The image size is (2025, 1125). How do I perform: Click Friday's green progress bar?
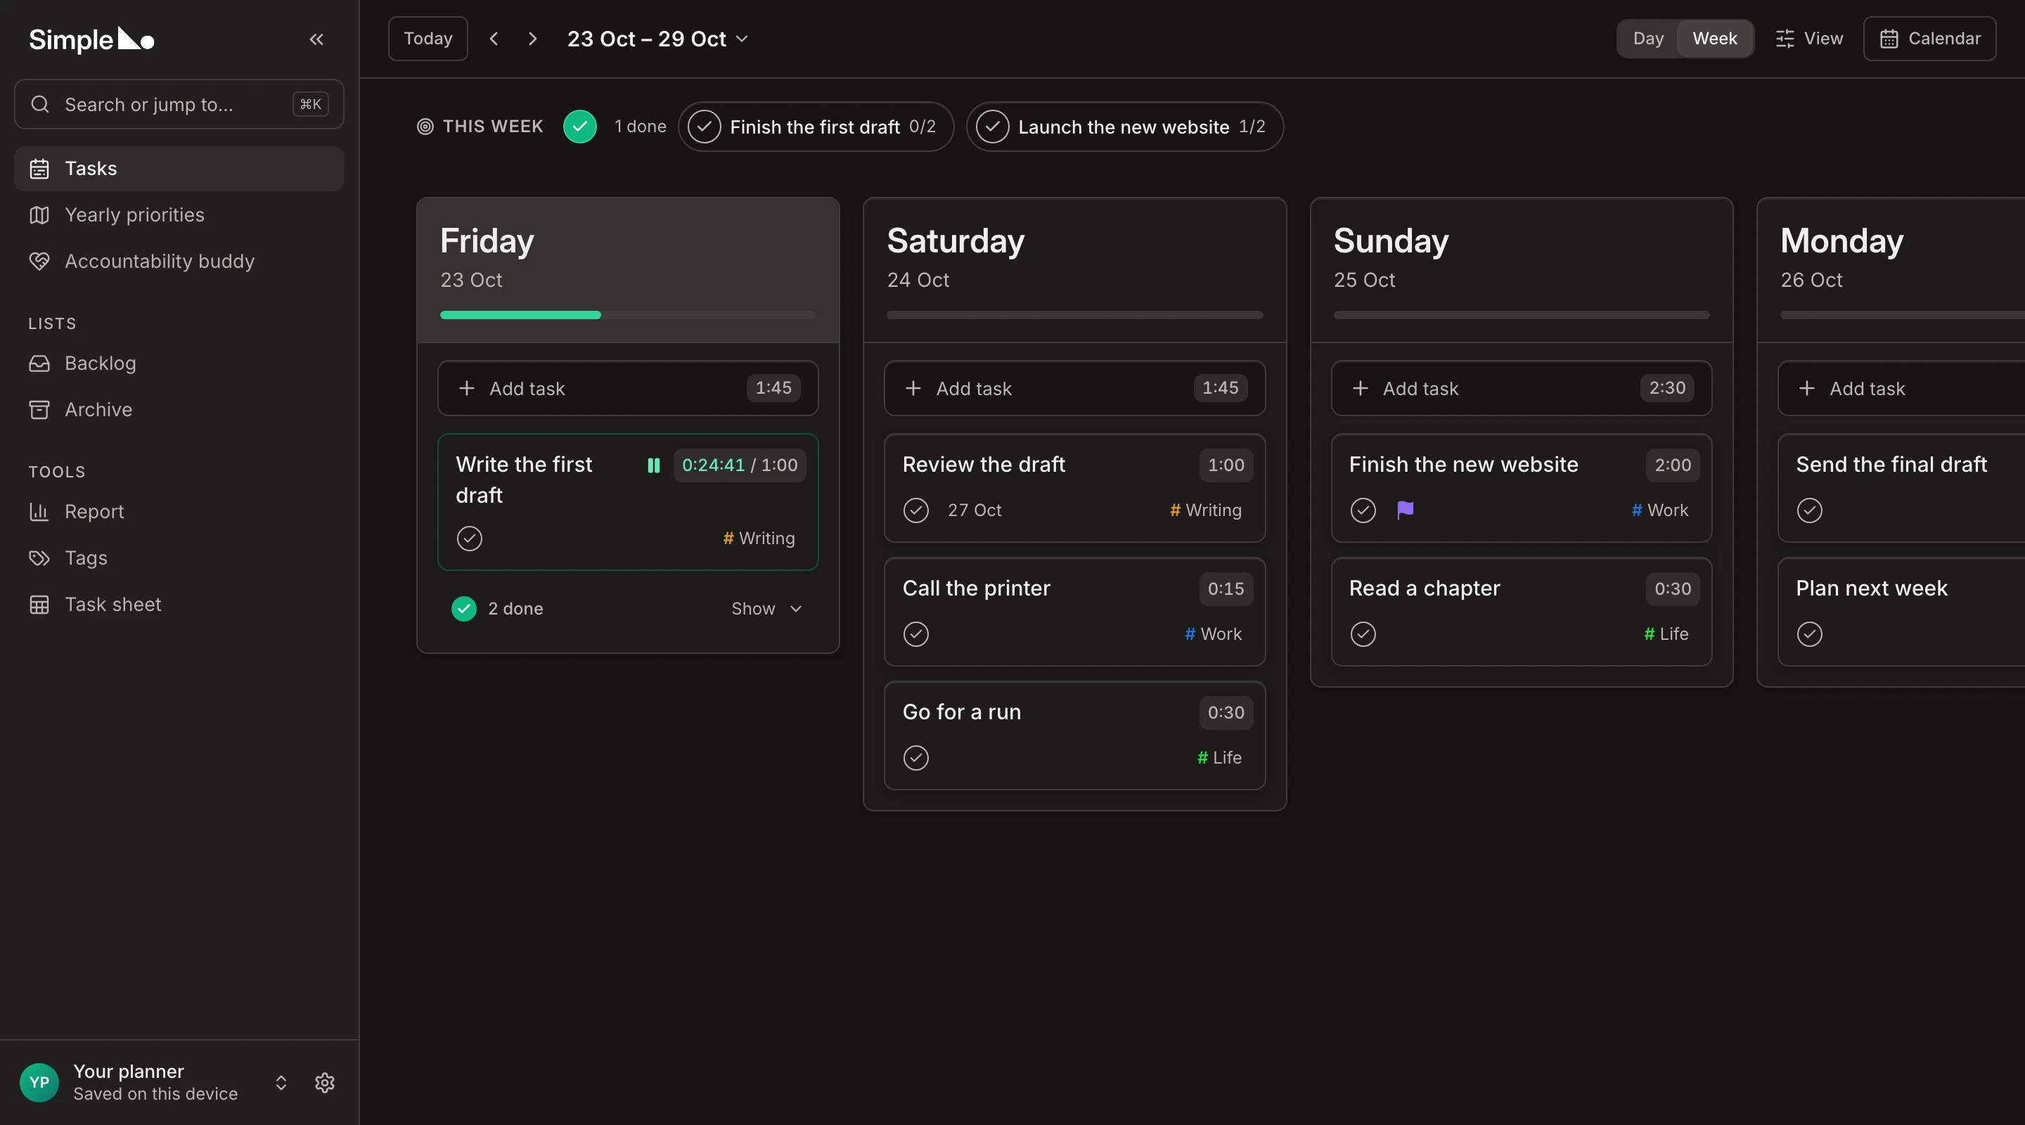[x=520, y=315]
